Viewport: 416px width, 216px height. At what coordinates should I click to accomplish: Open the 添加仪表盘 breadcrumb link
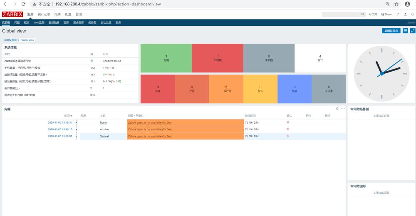10,40
